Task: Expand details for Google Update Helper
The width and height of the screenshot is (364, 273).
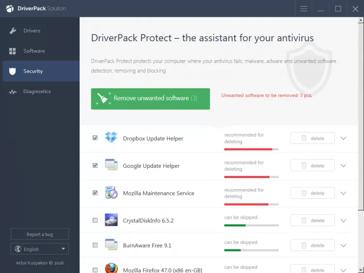Action: pyautogui.click(x=343, y=166)
